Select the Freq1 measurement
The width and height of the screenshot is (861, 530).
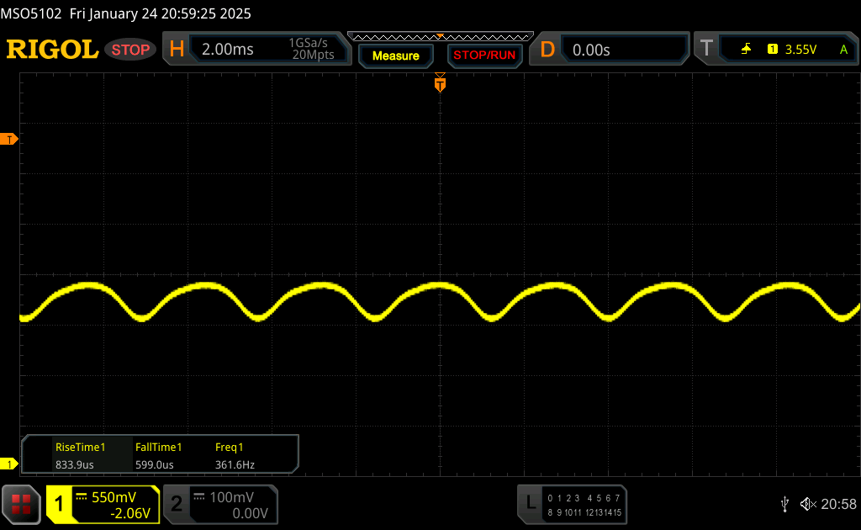(x=229, y=447)
